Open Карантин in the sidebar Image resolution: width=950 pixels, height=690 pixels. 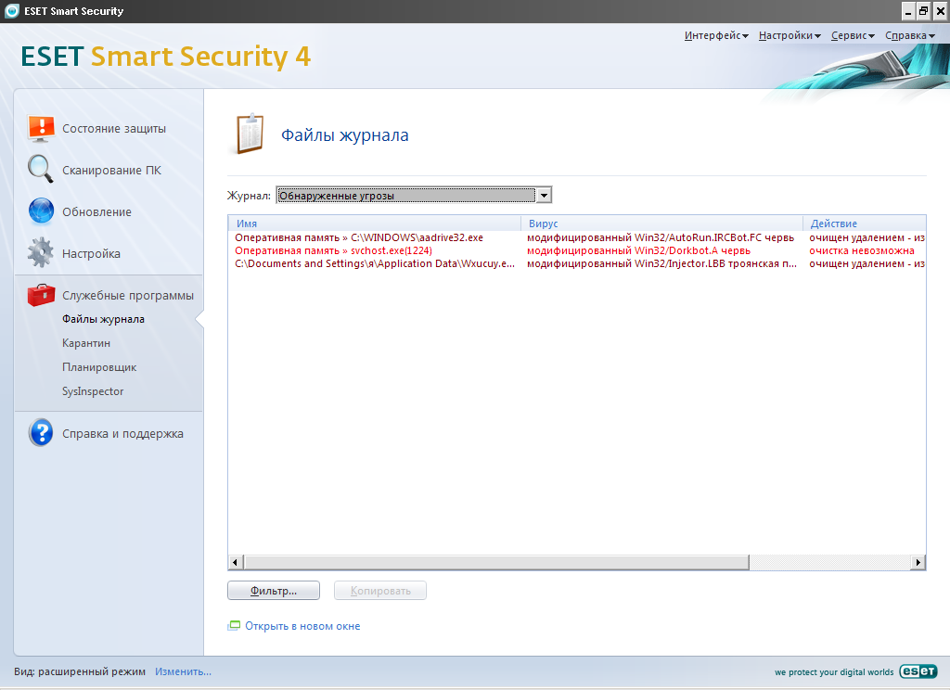[x=86, y=343]
